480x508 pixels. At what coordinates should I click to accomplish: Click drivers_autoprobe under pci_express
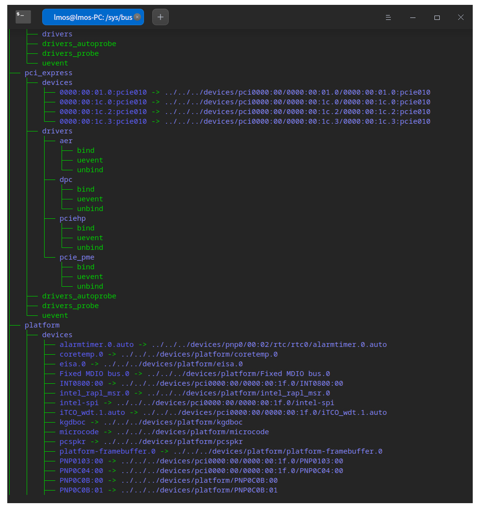79,296
